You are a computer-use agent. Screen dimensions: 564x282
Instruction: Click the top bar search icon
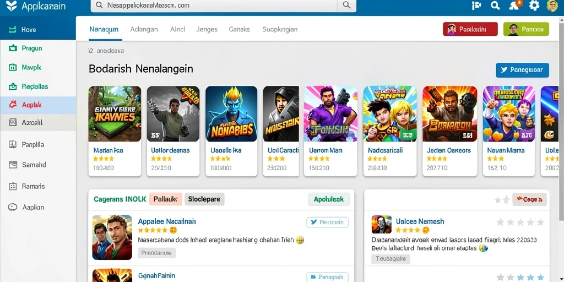[x=495, y=6]
